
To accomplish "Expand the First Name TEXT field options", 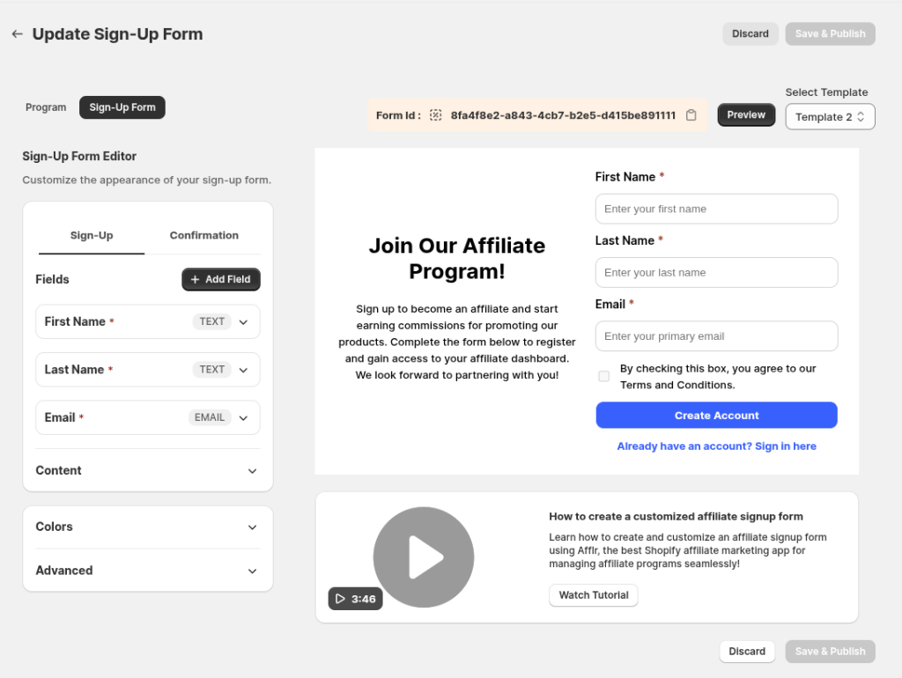I will tap(244, 321).
